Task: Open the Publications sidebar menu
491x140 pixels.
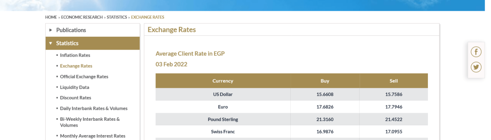Action: [x=71, y=30]
